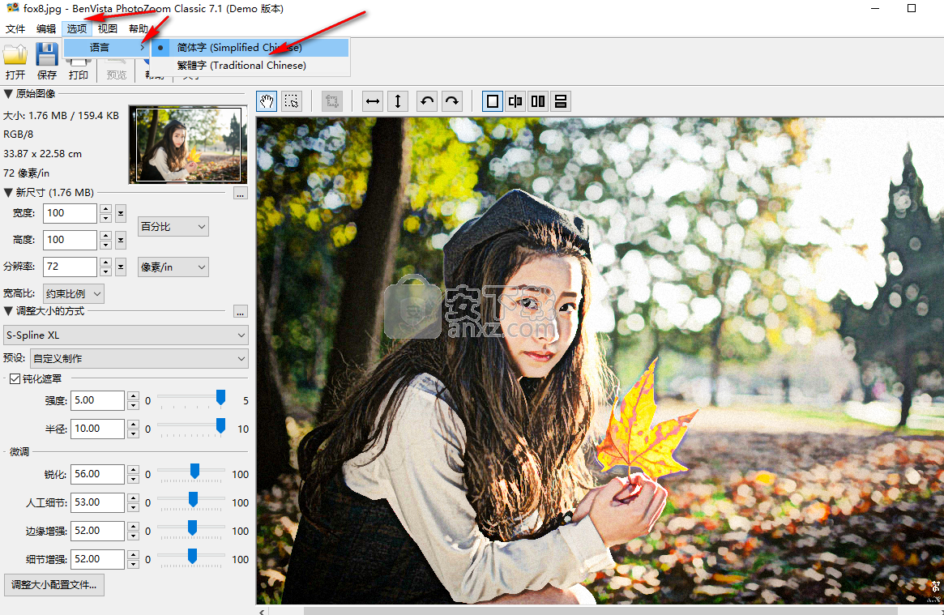
Task: Select the rectangular selection tool
Action: [292, 101]
